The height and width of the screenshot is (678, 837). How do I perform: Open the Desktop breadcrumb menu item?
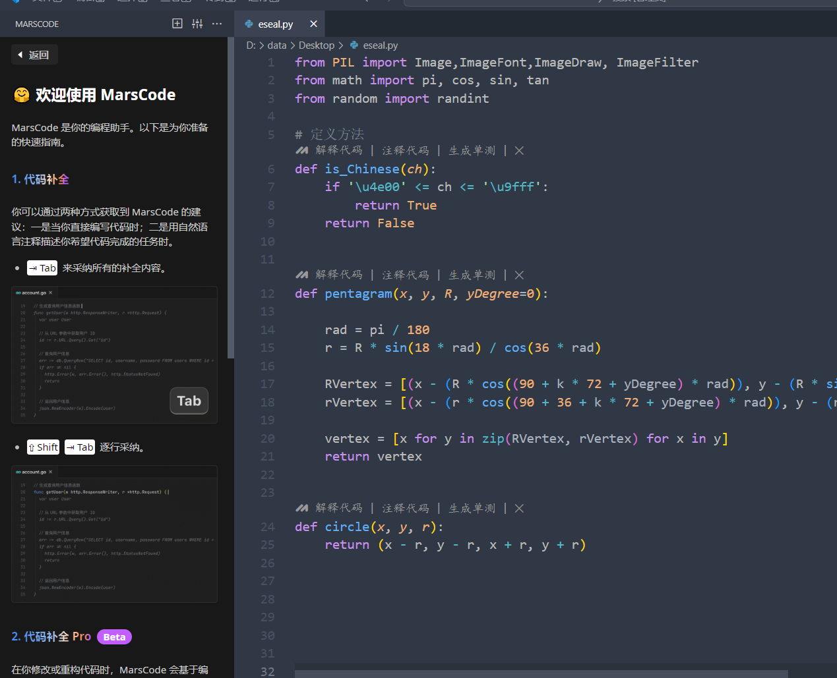(316, 45)
